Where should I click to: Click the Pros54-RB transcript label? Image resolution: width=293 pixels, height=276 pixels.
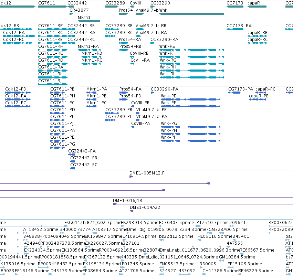pos(130,46)
